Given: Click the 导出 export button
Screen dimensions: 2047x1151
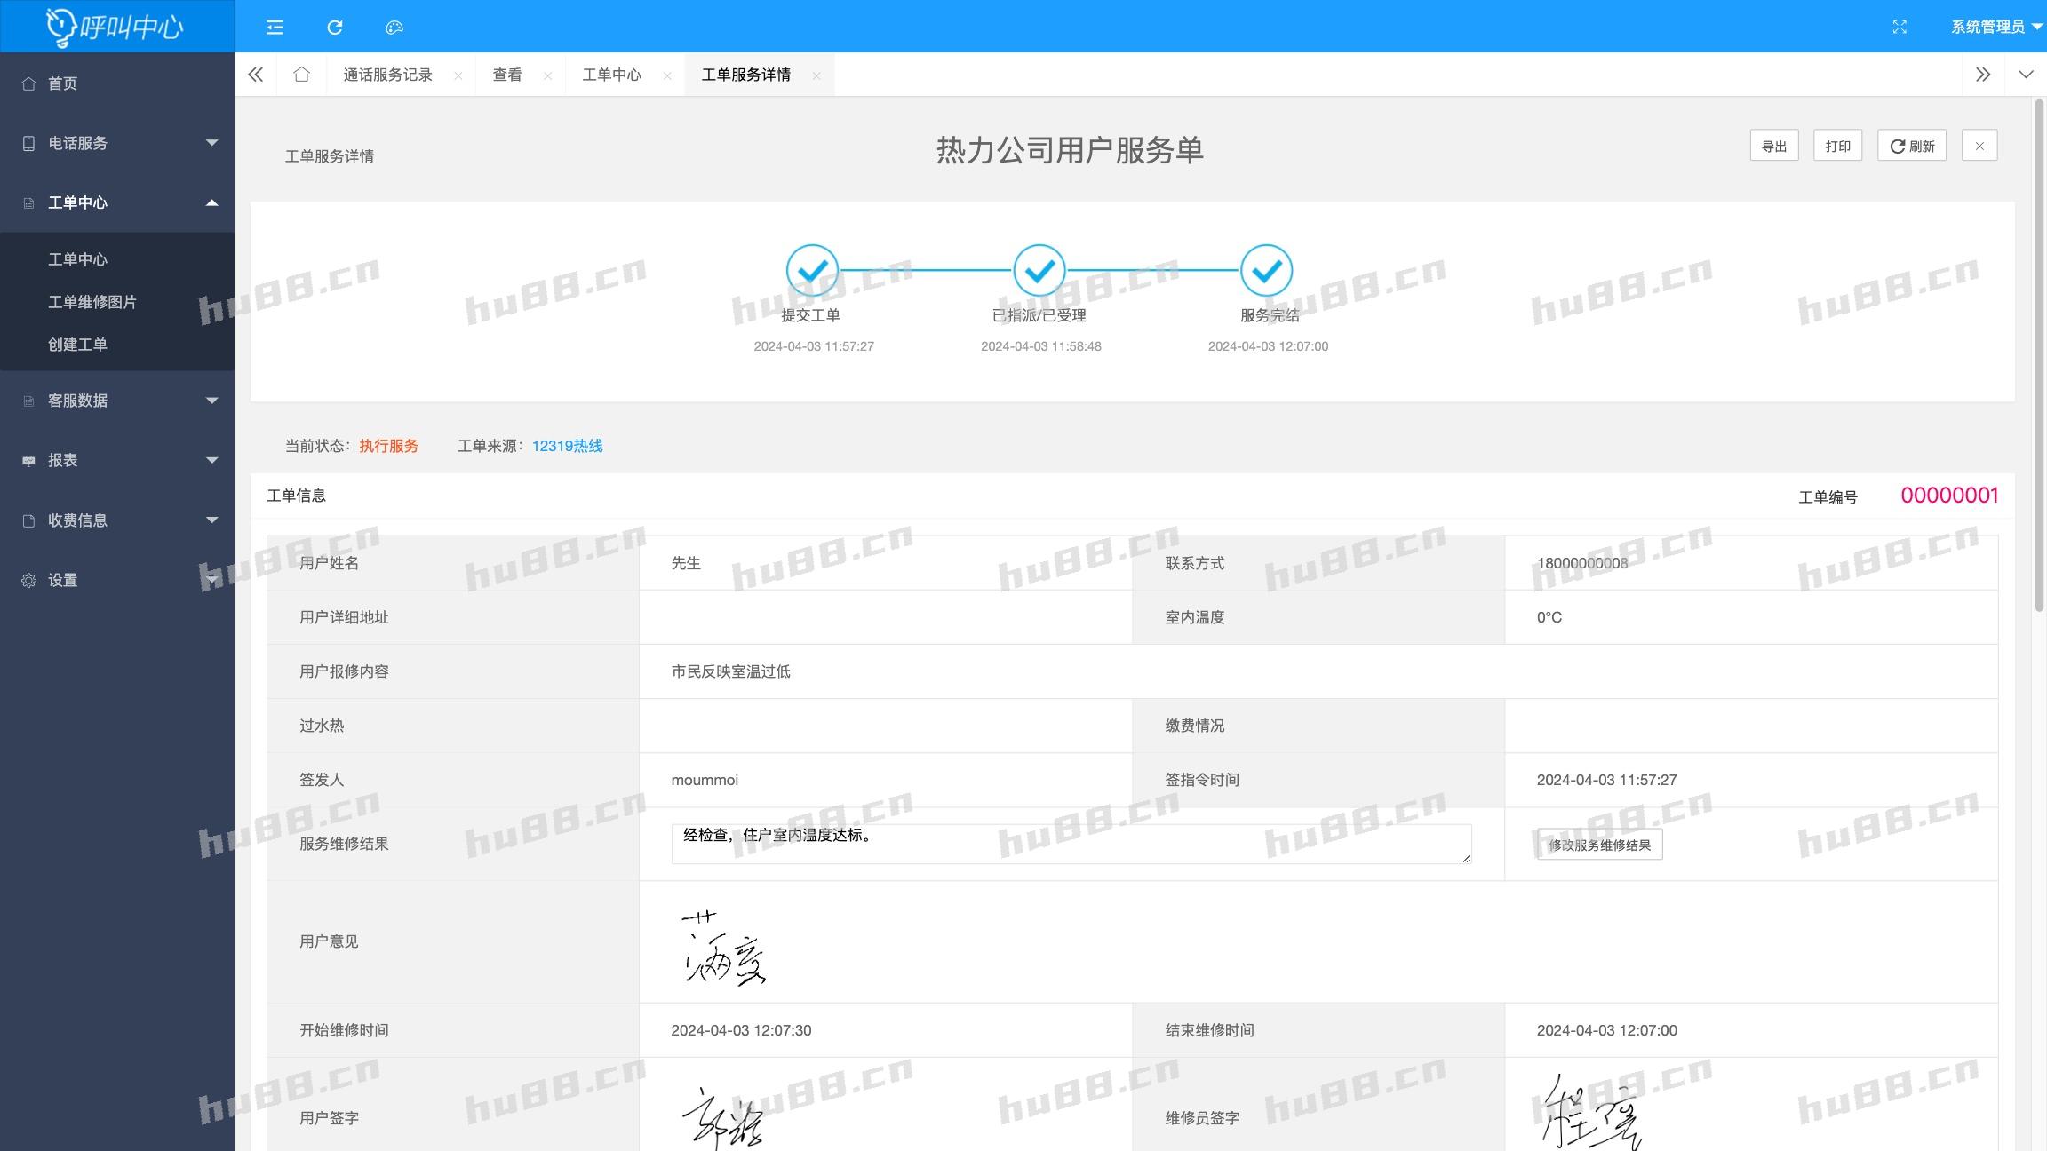Looking at the screenshot, I should pyautogui.click(x=1773, y=147).
